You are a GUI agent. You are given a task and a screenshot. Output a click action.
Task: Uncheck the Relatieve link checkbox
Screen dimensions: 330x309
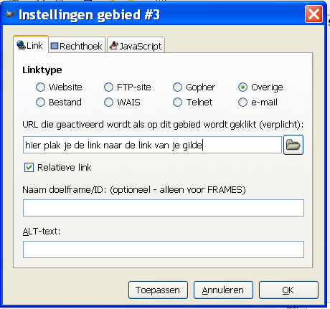tap(29, 167)
